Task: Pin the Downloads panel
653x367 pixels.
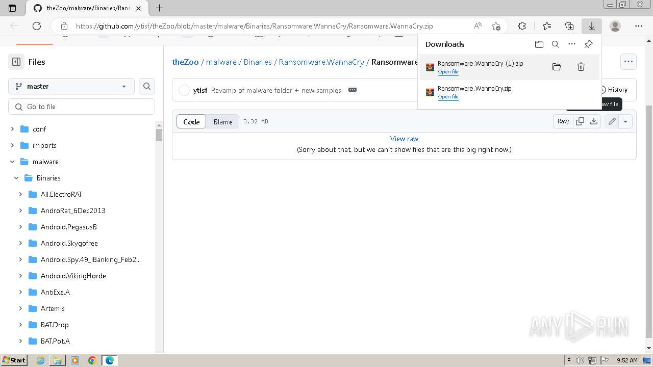Action: point(588,44)
